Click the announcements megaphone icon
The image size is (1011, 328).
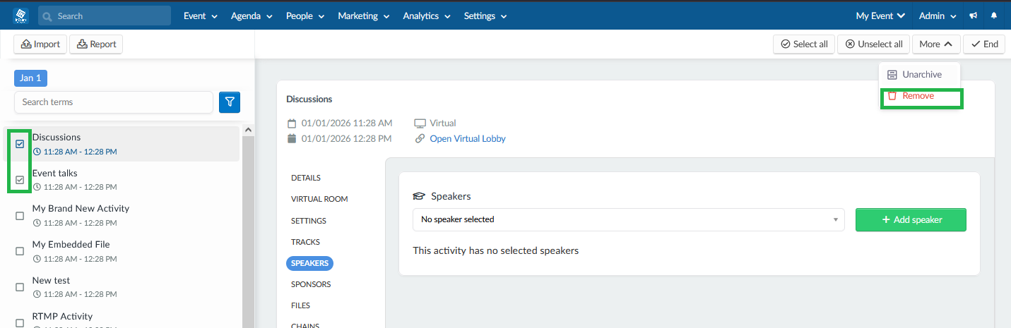[974, 16]
